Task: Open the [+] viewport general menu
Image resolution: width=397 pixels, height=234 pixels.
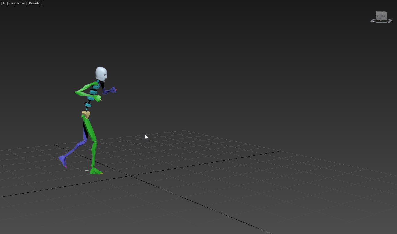Action: click(3, 3)
